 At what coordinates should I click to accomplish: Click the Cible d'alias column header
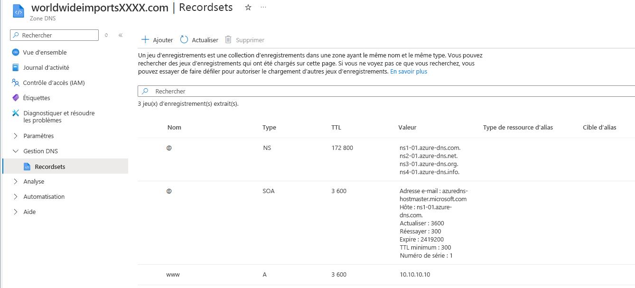599,127
